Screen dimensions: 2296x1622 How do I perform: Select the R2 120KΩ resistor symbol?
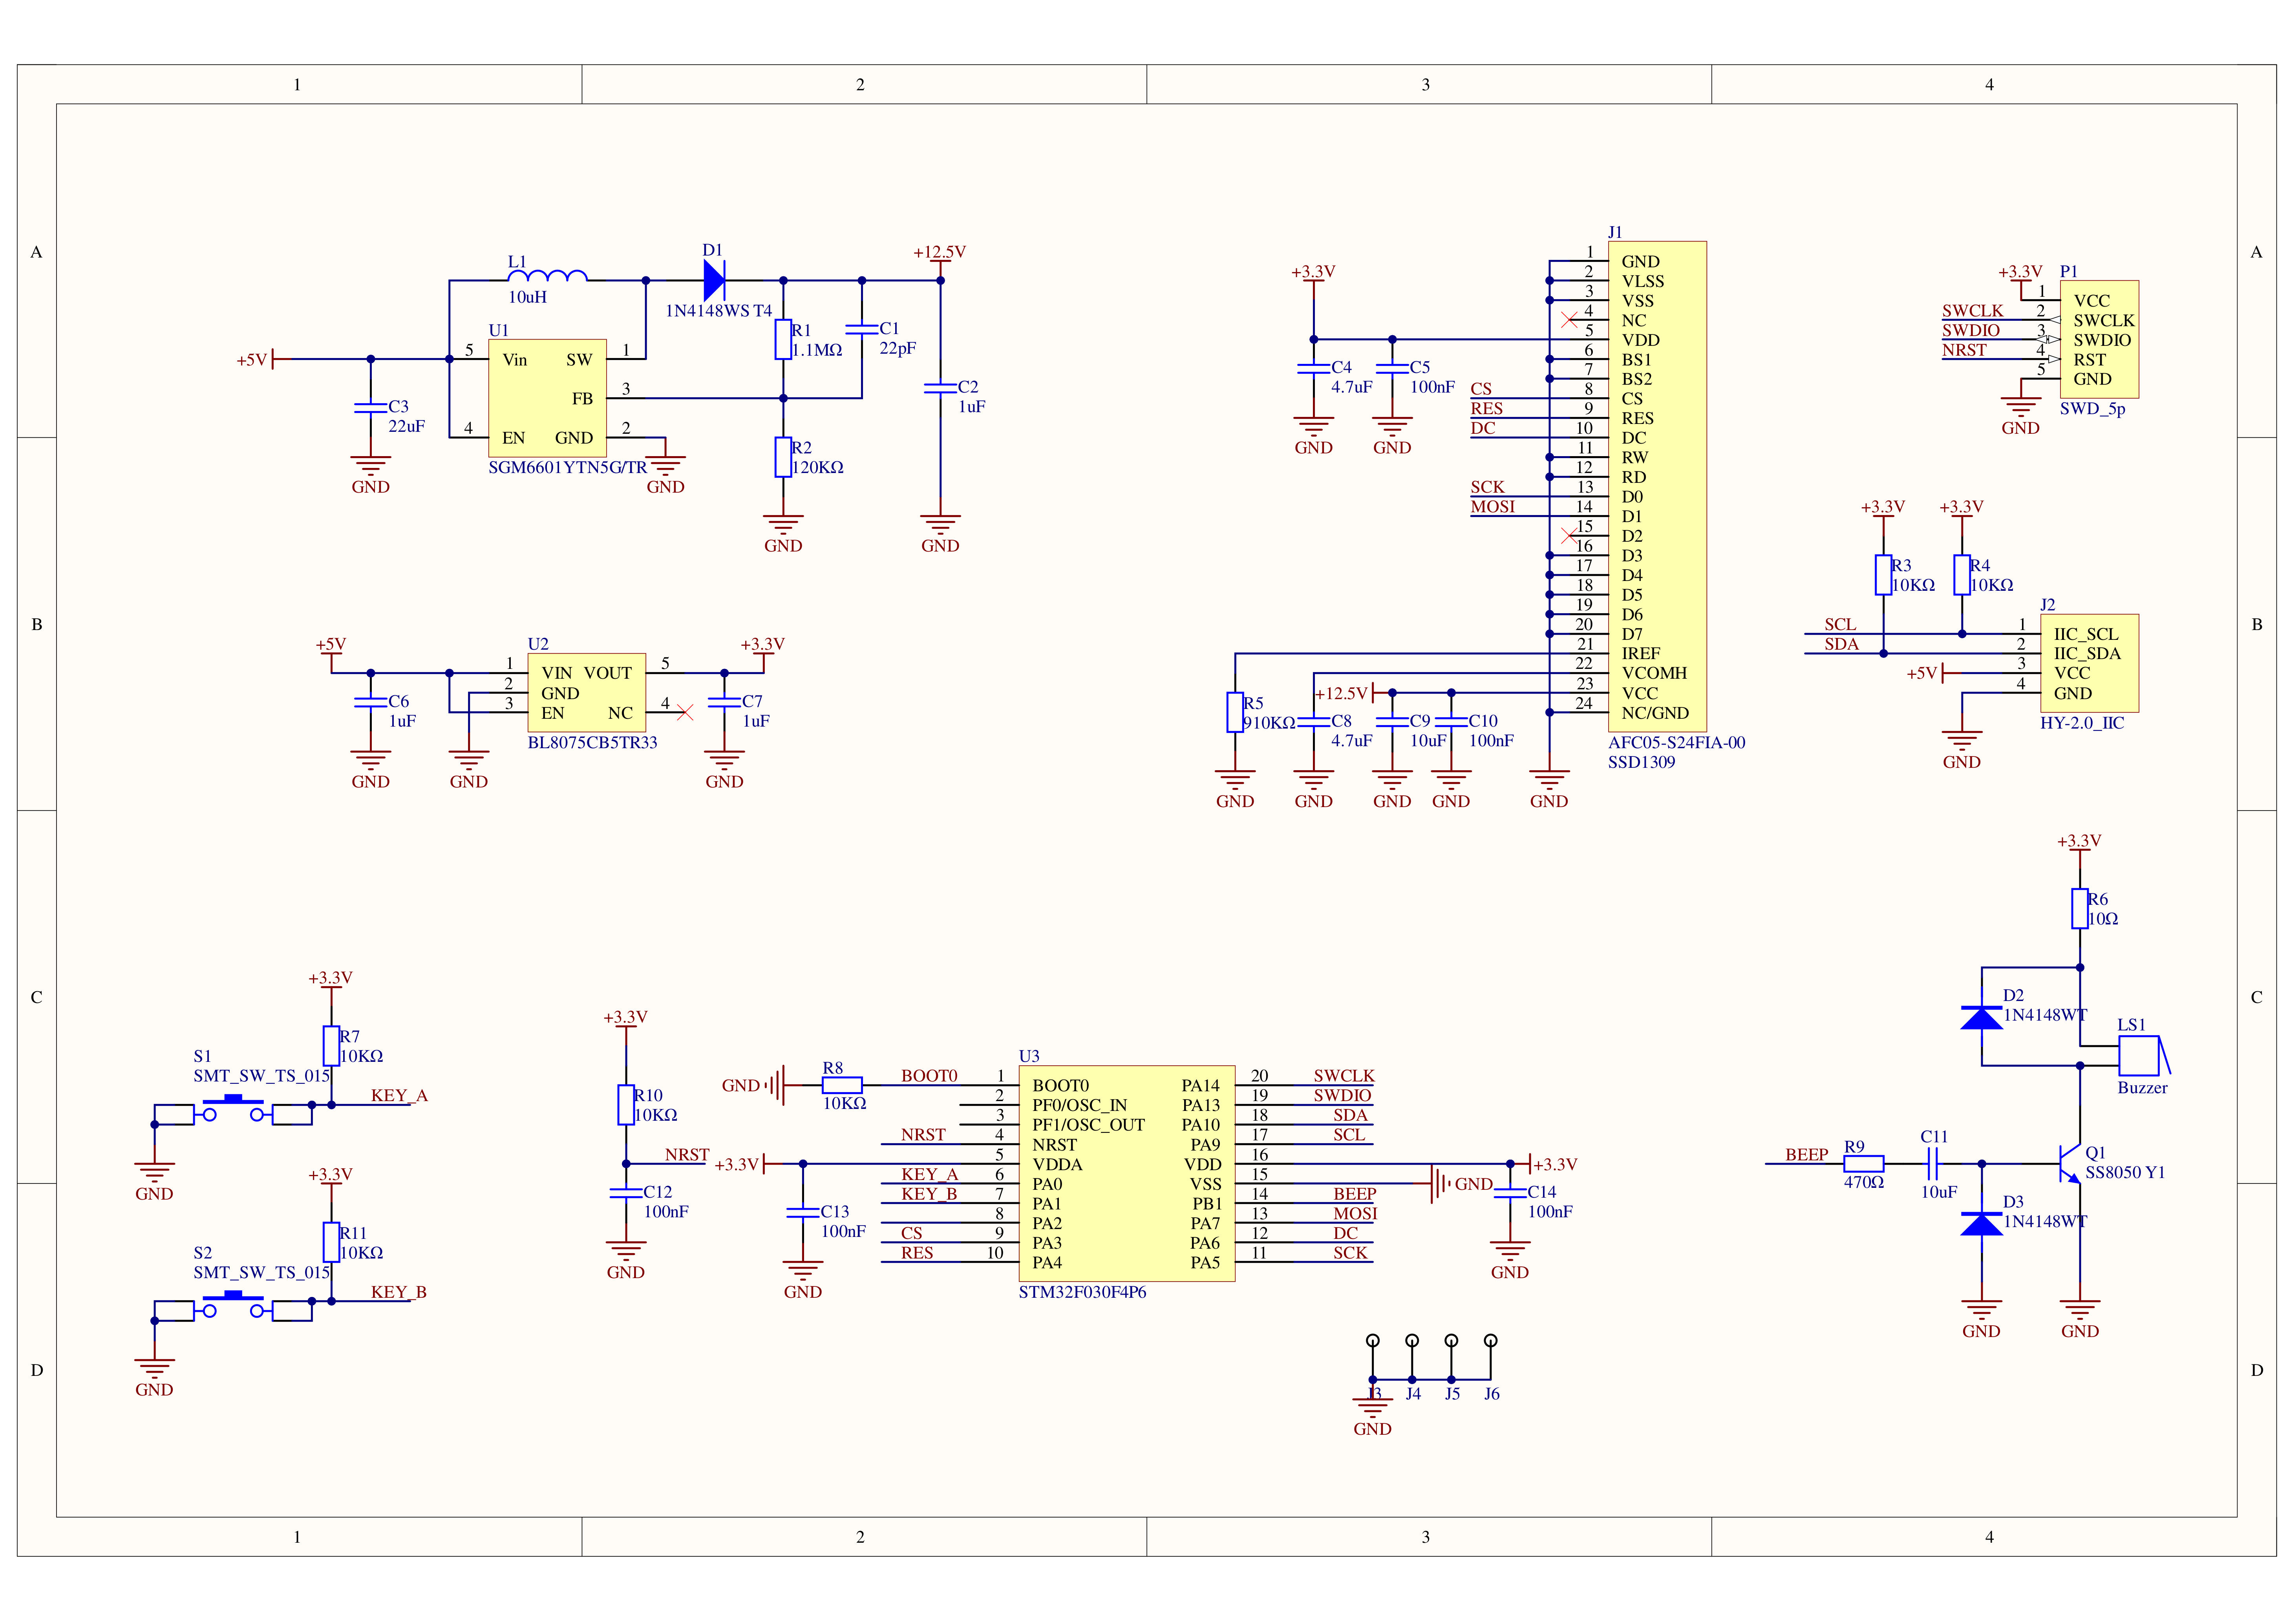783,457
